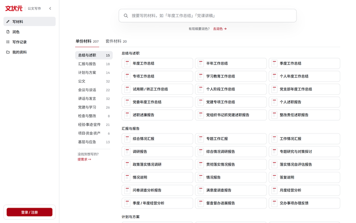This screenshot has height=223, width=356.
Task: Click document icon beside 政策落实情况调研
Action: click(x=127, y=164)
